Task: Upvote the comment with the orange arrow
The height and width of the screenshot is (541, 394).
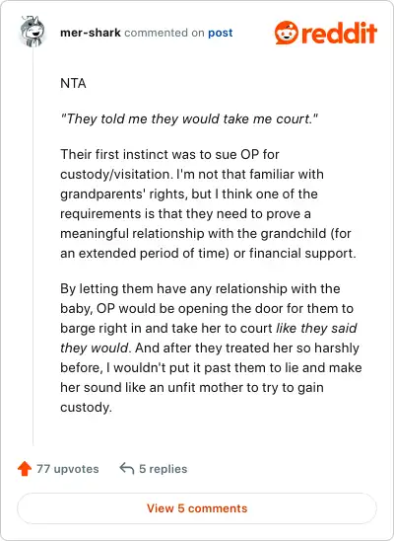Action: click(x=25, y=469)
